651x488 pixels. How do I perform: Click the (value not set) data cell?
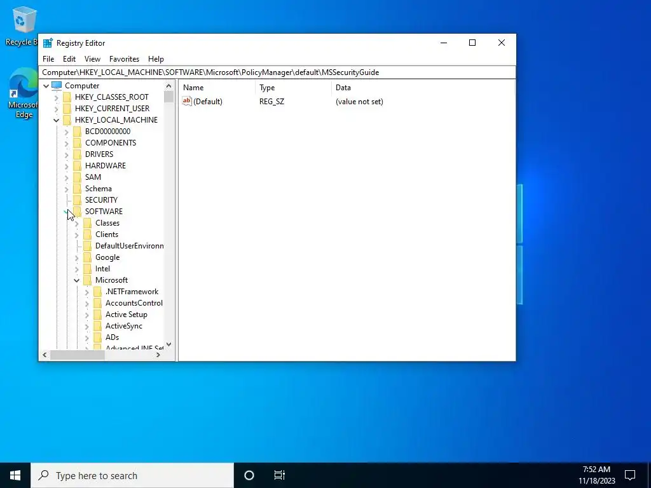click(359, 101)
